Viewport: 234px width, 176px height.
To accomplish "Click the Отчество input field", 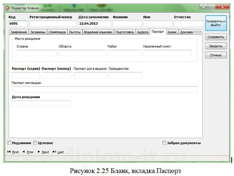I will point(188,24).
